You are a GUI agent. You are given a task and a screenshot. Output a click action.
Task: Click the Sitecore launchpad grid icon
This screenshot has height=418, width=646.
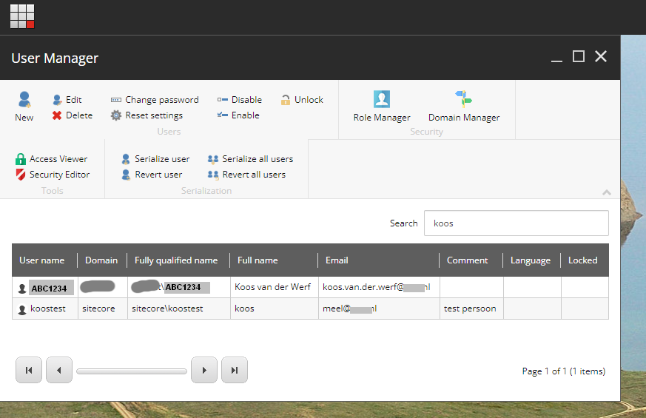tap(22, 16)
